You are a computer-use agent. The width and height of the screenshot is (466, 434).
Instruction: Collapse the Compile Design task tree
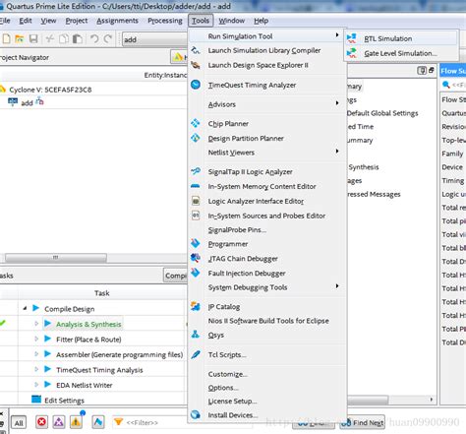pos(25,309)
